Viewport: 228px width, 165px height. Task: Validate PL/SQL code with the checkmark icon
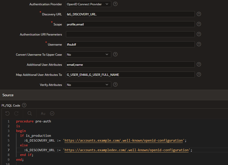52,114
